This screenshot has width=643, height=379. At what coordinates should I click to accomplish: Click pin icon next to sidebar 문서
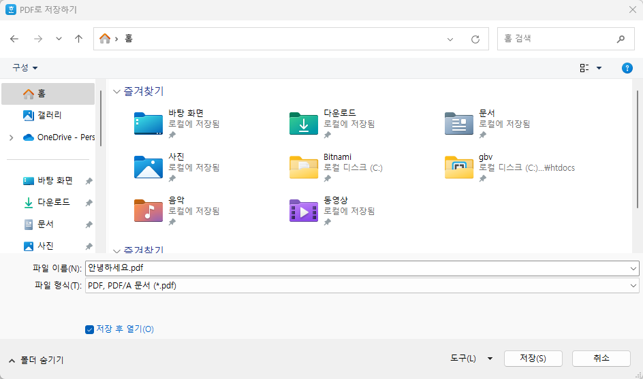click(x=89, y=225)
